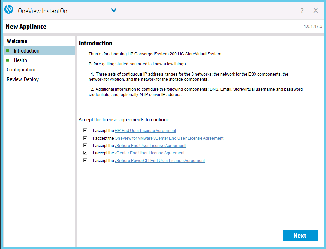Viewport: 326px width, 249px height.
Task: Click 'Accept the license agreements to continue' text
Action: [x=124, y=120]
